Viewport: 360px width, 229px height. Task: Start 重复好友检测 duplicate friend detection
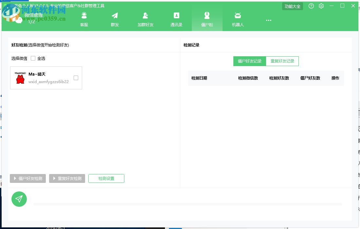pyautogui.click(x=67, y=178)
